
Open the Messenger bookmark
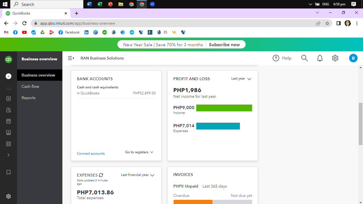click(x=33, y=32)
